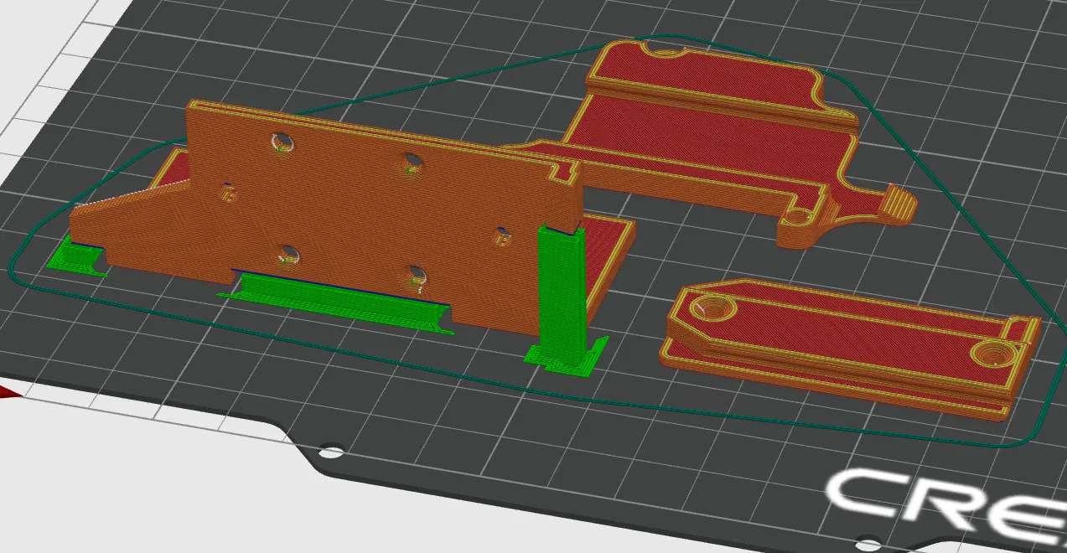Click the screw hole on the bed's front edge
Viewport: 1067px width, 553px height.
333,453
